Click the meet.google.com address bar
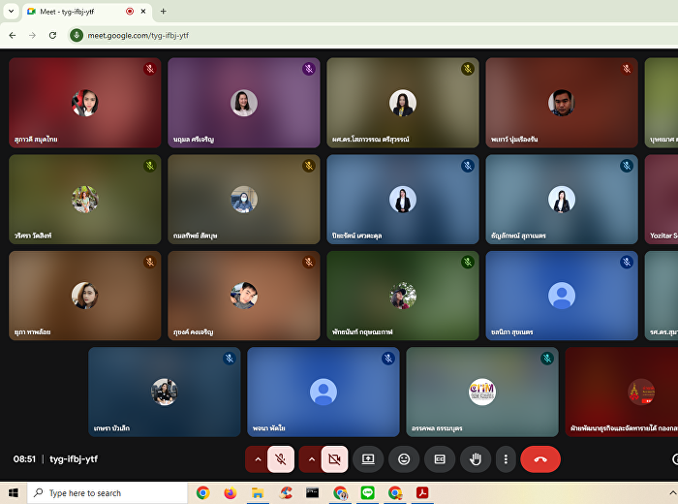The width and height of the screenshot is (678, 504). [x=291, y=35]
